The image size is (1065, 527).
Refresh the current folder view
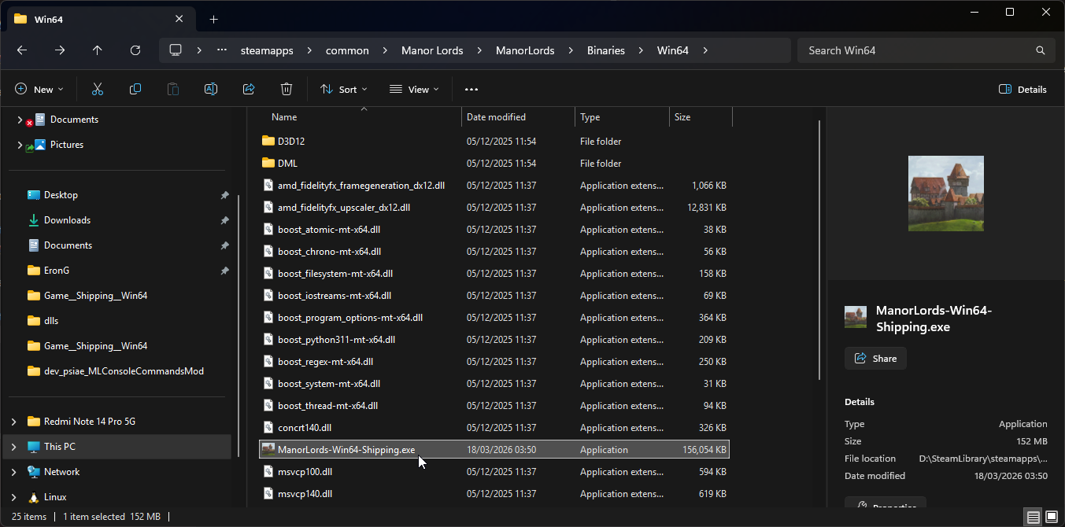pyautogui.click(x=135, y=50)
